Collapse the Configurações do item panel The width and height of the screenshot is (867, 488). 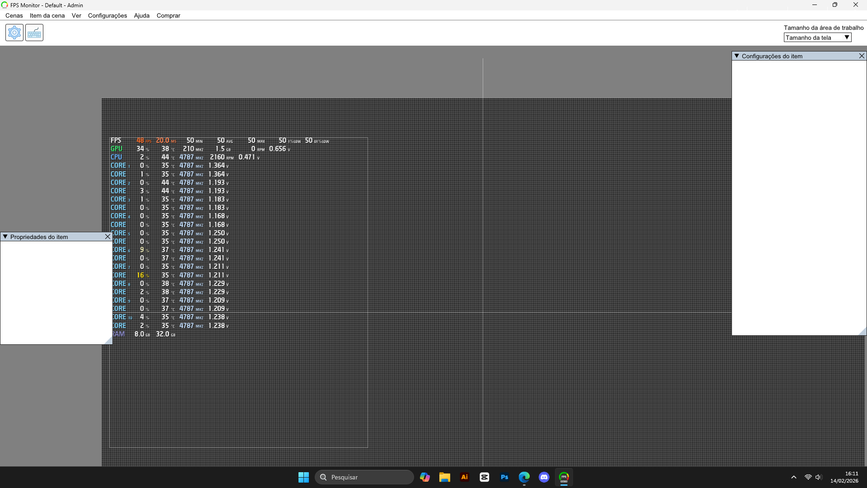[x=737, y=56]
